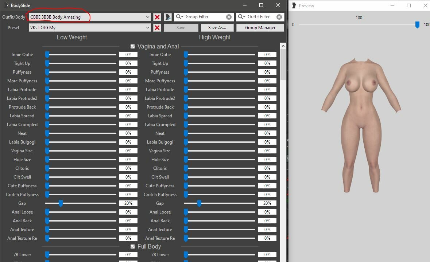
Task: Click the High Weight Clitoris percentage field
Action: click(267, 168)
